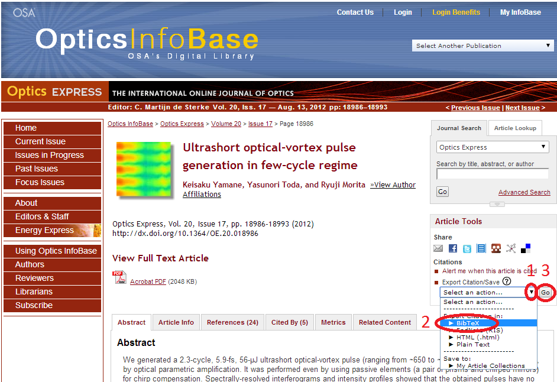Click Alert me when this article is cited

[489, 271]
